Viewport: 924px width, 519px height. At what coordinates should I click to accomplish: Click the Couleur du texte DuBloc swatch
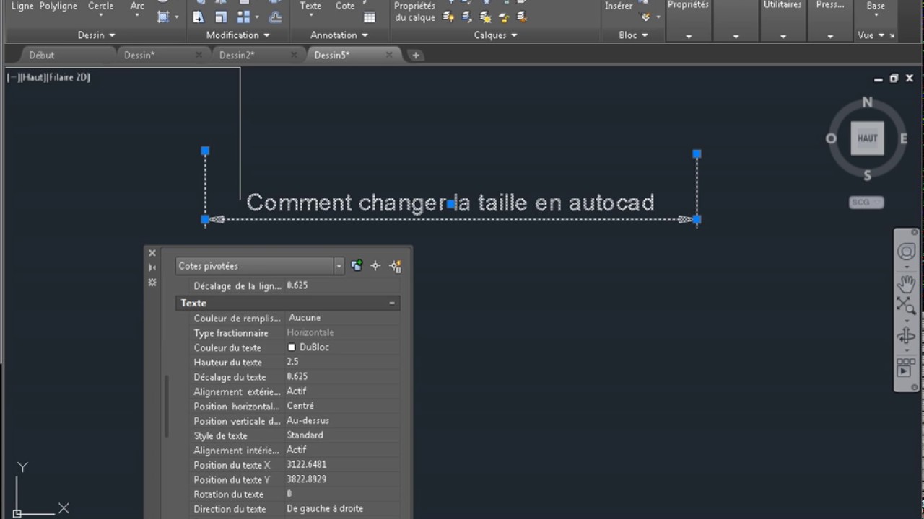pyautogui.click(x=292, y=347)
